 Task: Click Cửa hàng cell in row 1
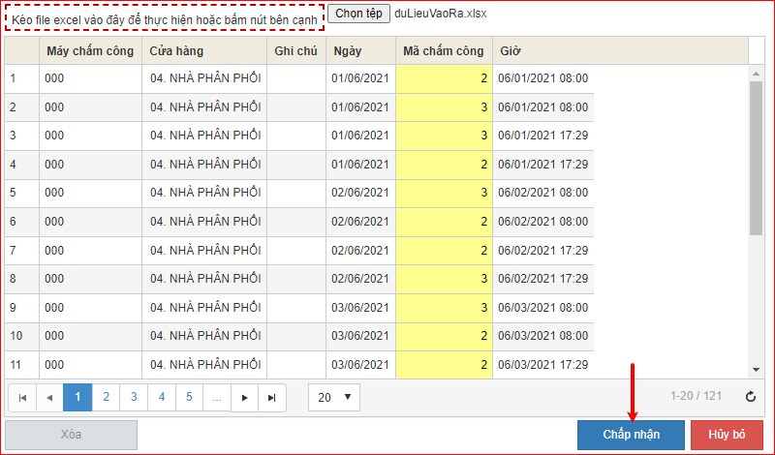click(x=204, y=78)
